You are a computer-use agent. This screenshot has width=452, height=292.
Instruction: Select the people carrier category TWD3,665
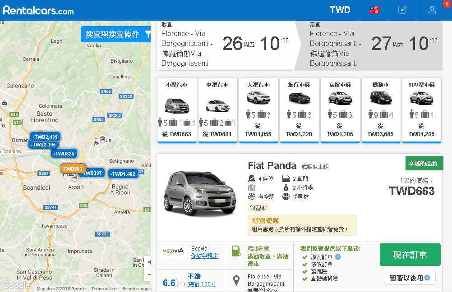coord(381,109)
